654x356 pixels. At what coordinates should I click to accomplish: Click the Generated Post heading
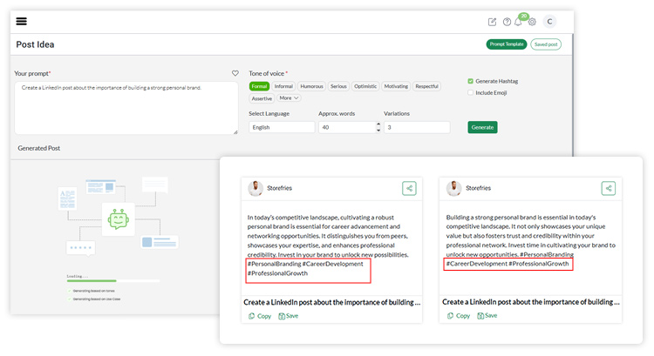(38, 148)
